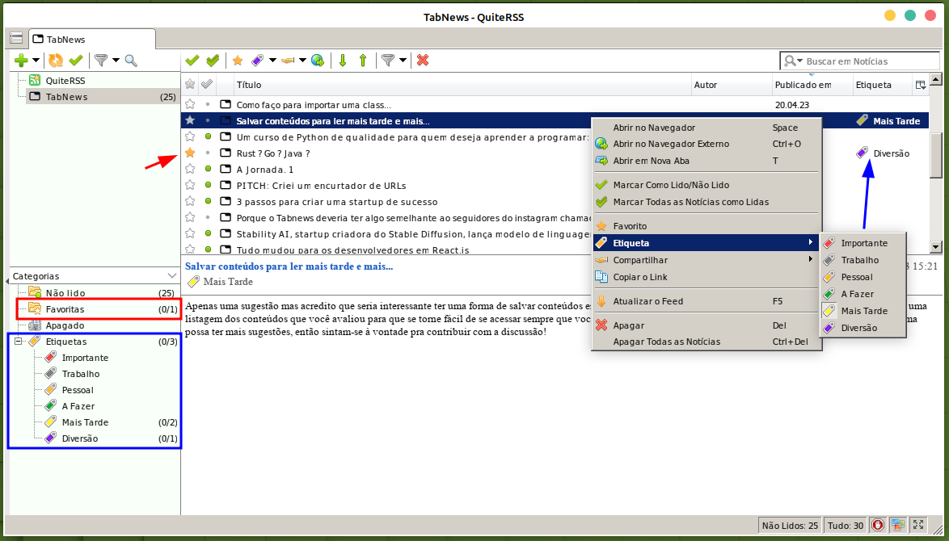Screen dimensions: 949x541
Task: Select 'Marcar Todas as Notícias como Lidas'
Action: (x=706, y=202)
